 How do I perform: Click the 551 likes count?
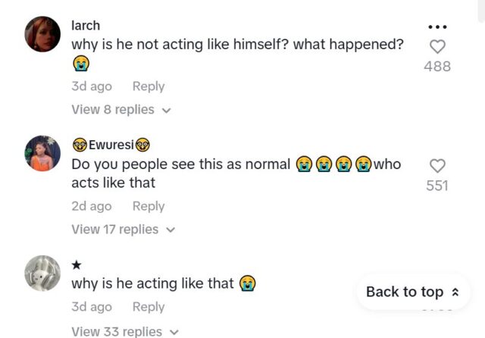pos(437,186)
